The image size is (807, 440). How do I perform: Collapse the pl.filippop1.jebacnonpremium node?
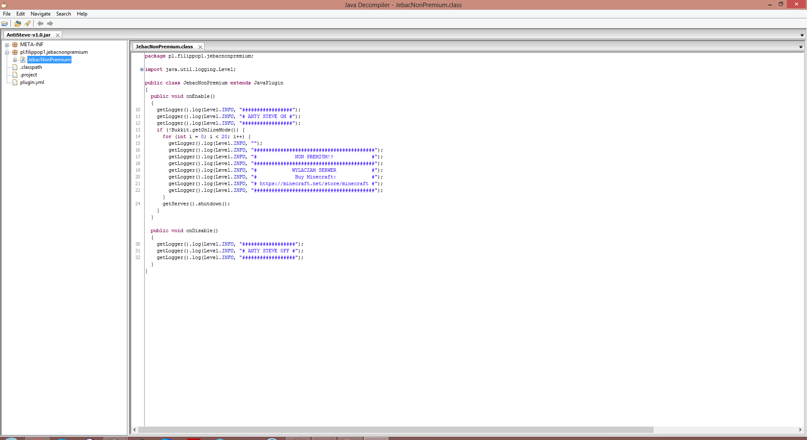[7, 52]
